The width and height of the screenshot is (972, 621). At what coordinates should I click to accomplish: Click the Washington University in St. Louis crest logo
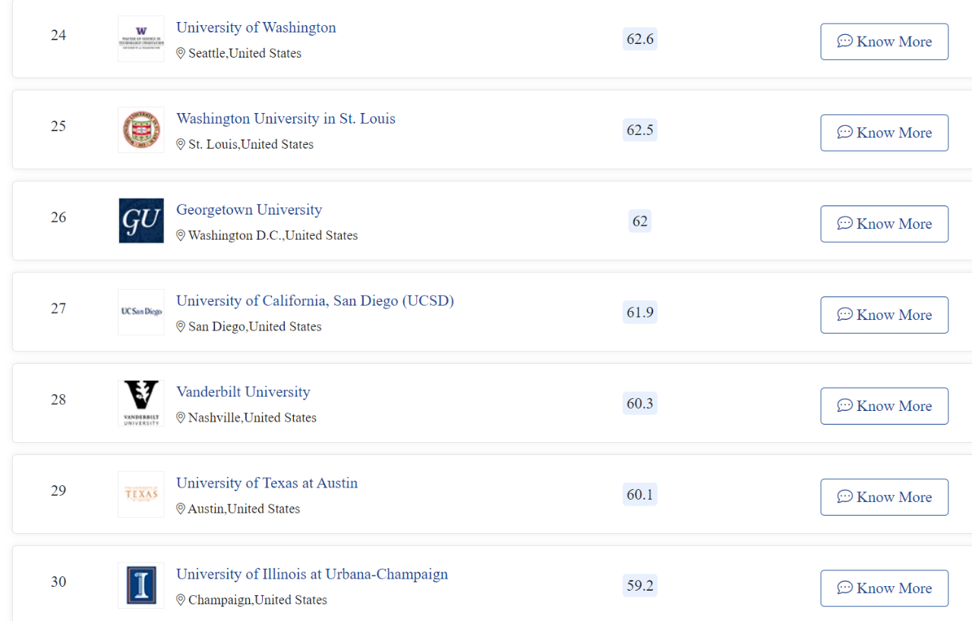coord(141,130)
